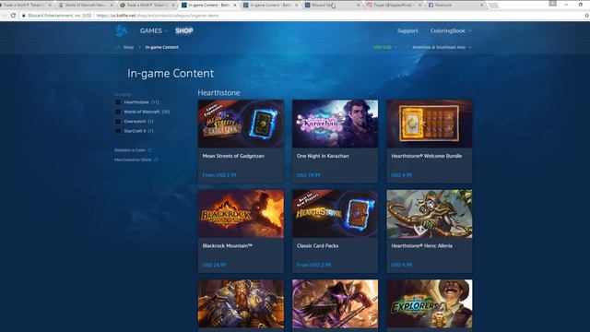Tick the World of Warcraft filter checkbox

118,112
